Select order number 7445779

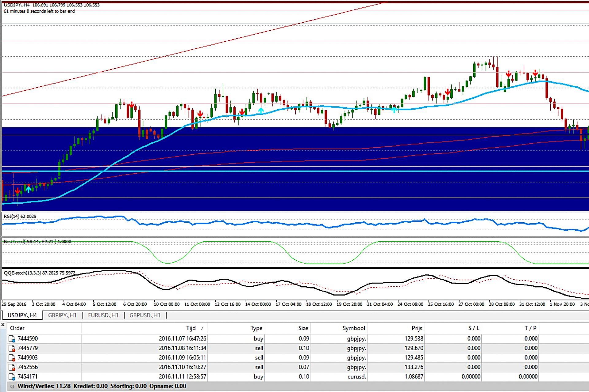tap(28, 348)
